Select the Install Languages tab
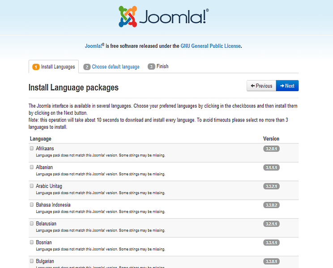 click(54, 67)
